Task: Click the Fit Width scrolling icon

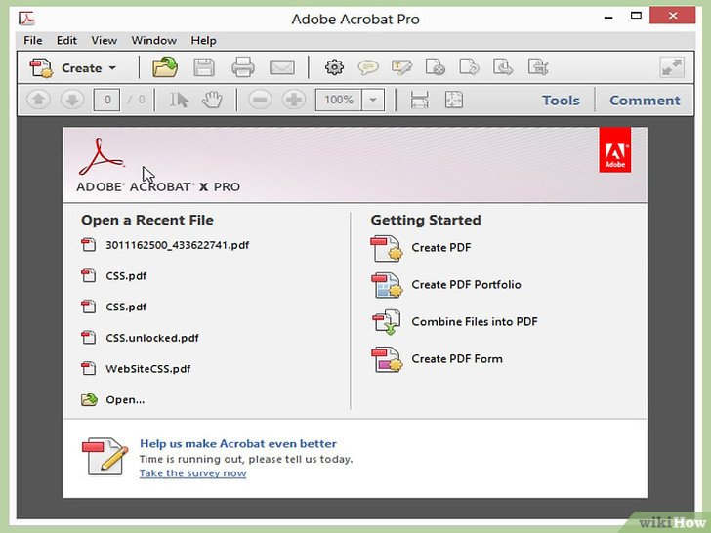Action: [419, 100]
